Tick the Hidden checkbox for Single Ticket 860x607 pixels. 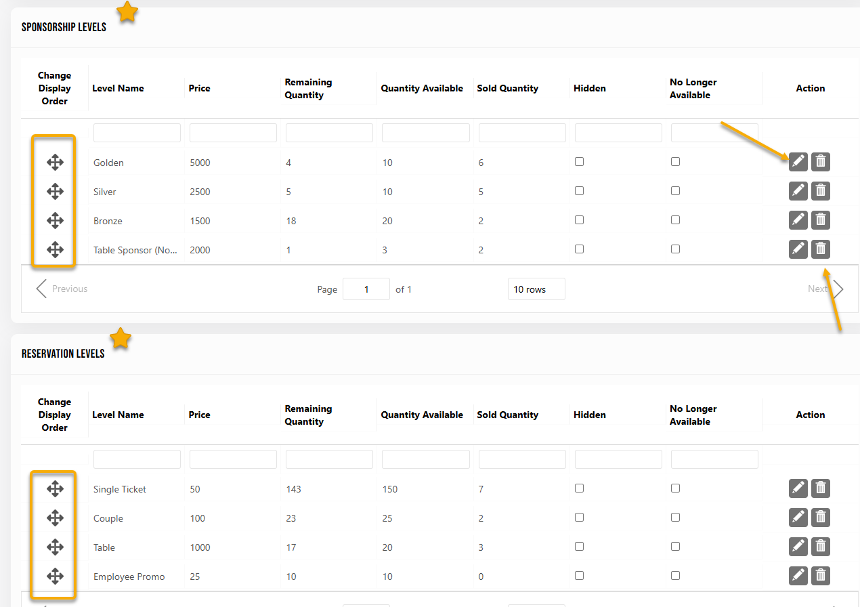click(x=579, y=488)
